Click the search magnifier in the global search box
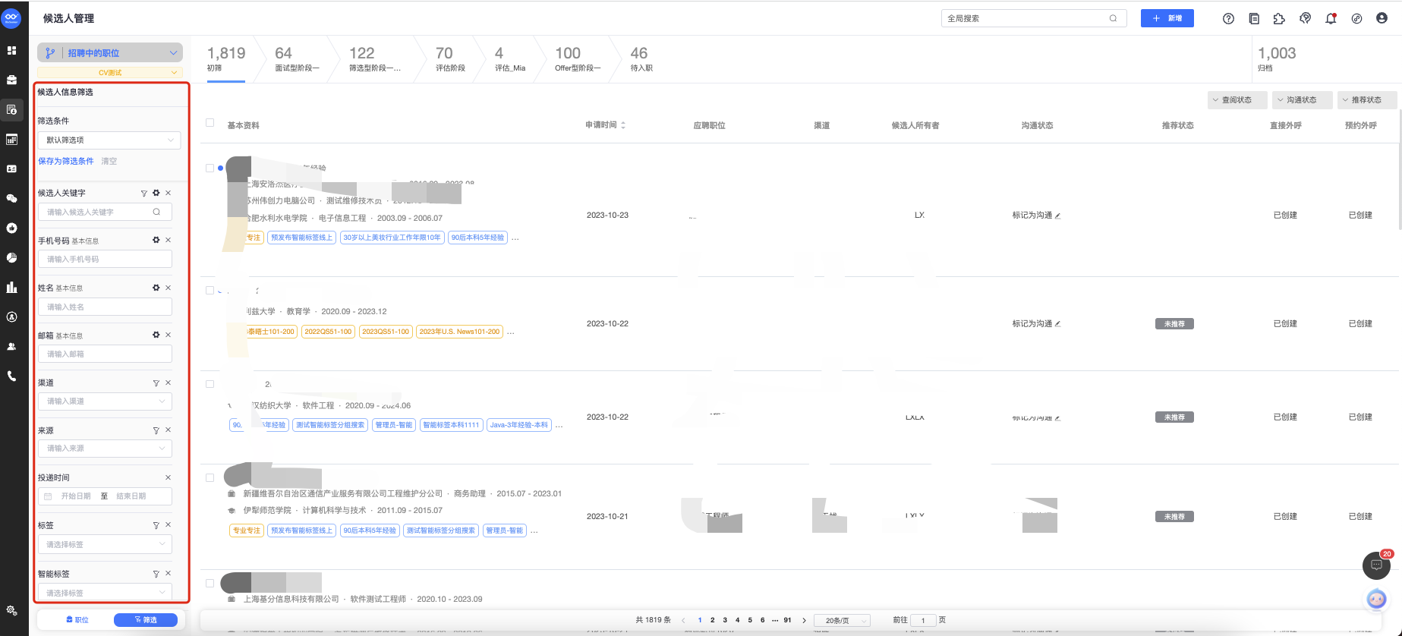The image size is (1402, 636). [1113, 18]
